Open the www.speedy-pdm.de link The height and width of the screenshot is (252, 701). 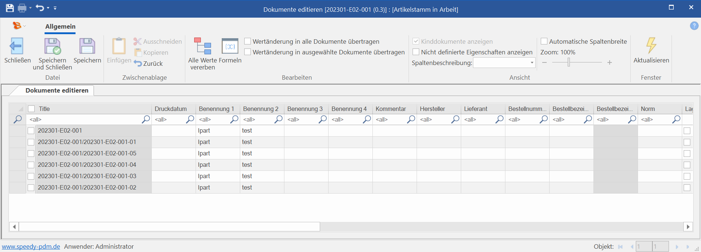(31, 246)
